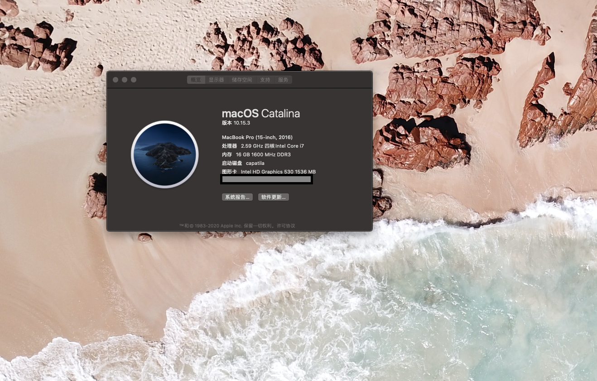The image size is (597, 381).
Task: Click the macOS Catalina title text
Action: click(x=261, y=114)
